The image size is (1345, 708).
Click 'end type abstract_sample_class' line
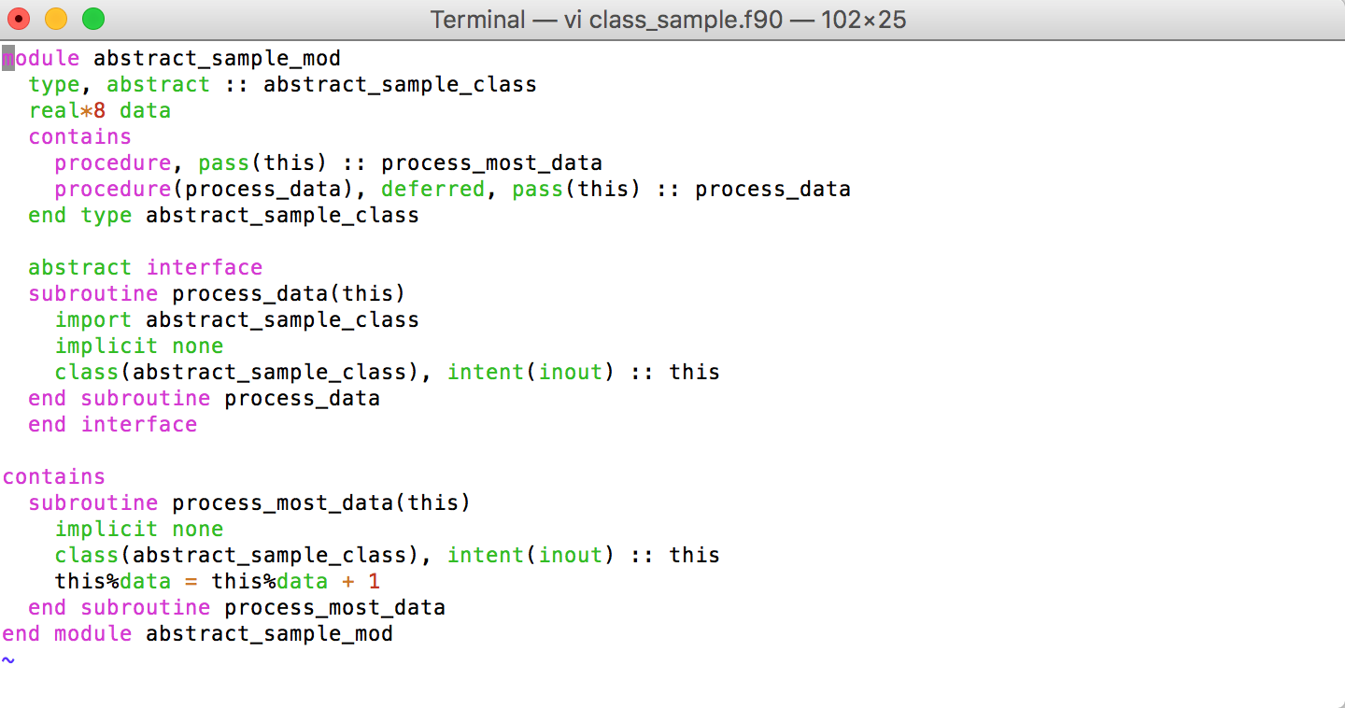point(224,215)
